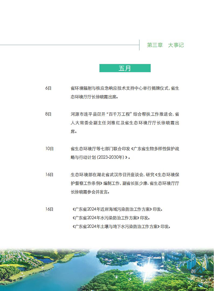Click 广东省2024年土壤与地下水污染防治工作方案 title

pos(115,227)
